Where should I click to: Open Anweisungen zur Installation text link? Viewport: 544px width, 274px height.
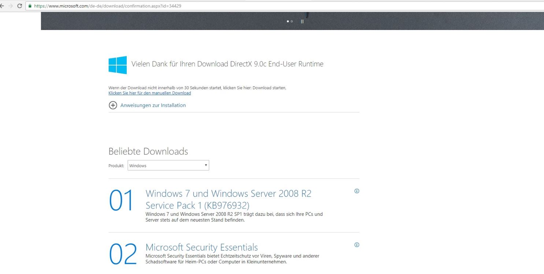(x=153, y=105)
